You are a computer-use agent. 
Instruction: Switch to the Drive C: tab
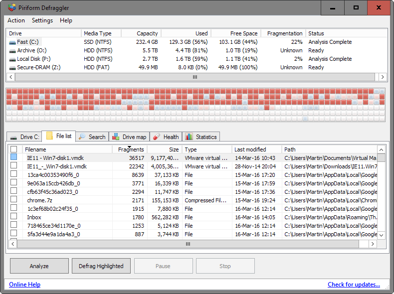pos(24,137)
